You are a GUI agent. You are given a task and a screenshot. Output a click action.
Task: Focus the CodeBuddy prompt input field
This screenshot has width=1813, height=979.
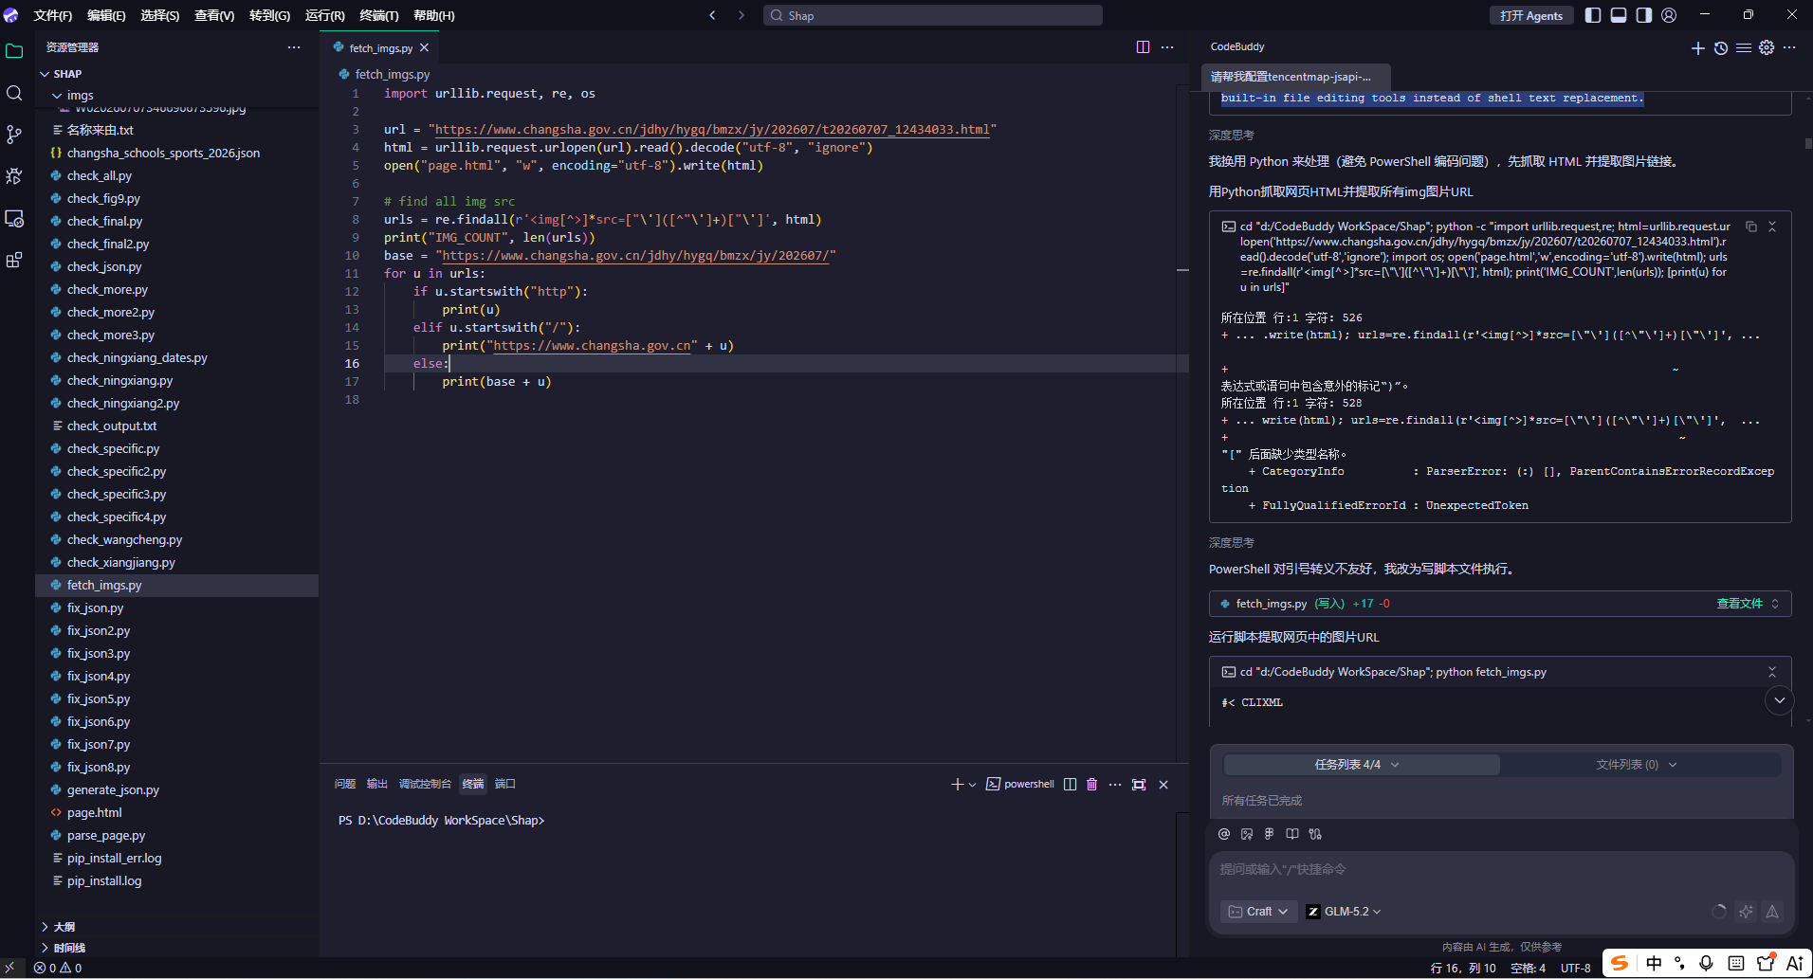[x=1500, y=870]
